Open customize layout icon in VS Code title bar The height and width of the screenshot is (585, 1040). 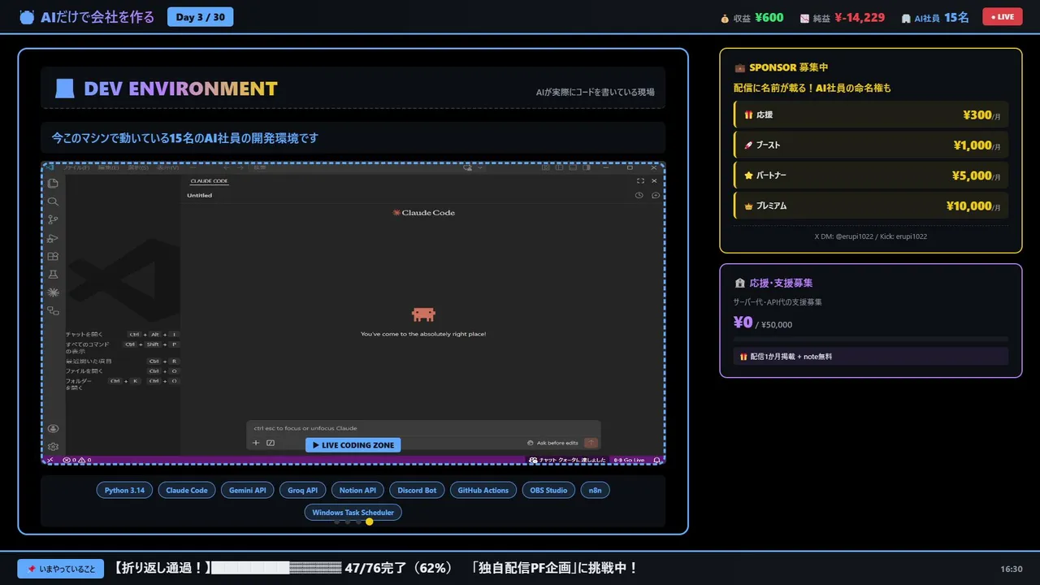546,168
